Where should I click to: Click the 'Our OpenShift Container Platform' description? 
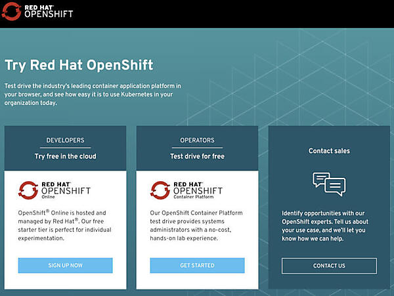pos(196,226)
